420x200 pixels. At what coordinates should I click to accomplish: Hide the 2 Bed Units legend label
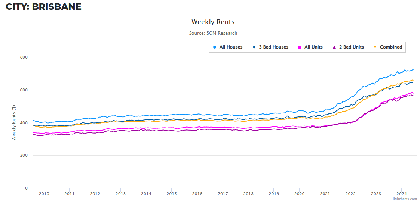[x=351, y=47]
